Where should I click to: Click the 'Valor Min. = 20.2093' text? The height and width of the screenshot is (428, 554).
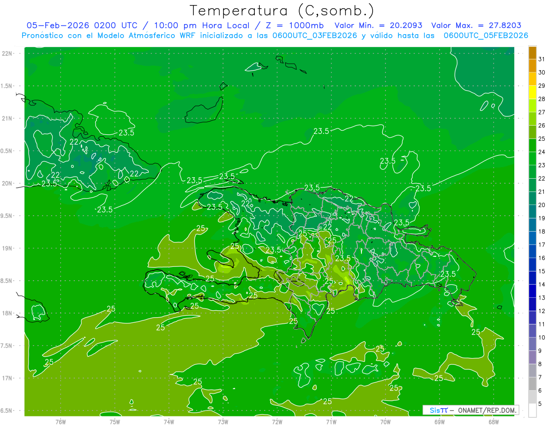379,25
